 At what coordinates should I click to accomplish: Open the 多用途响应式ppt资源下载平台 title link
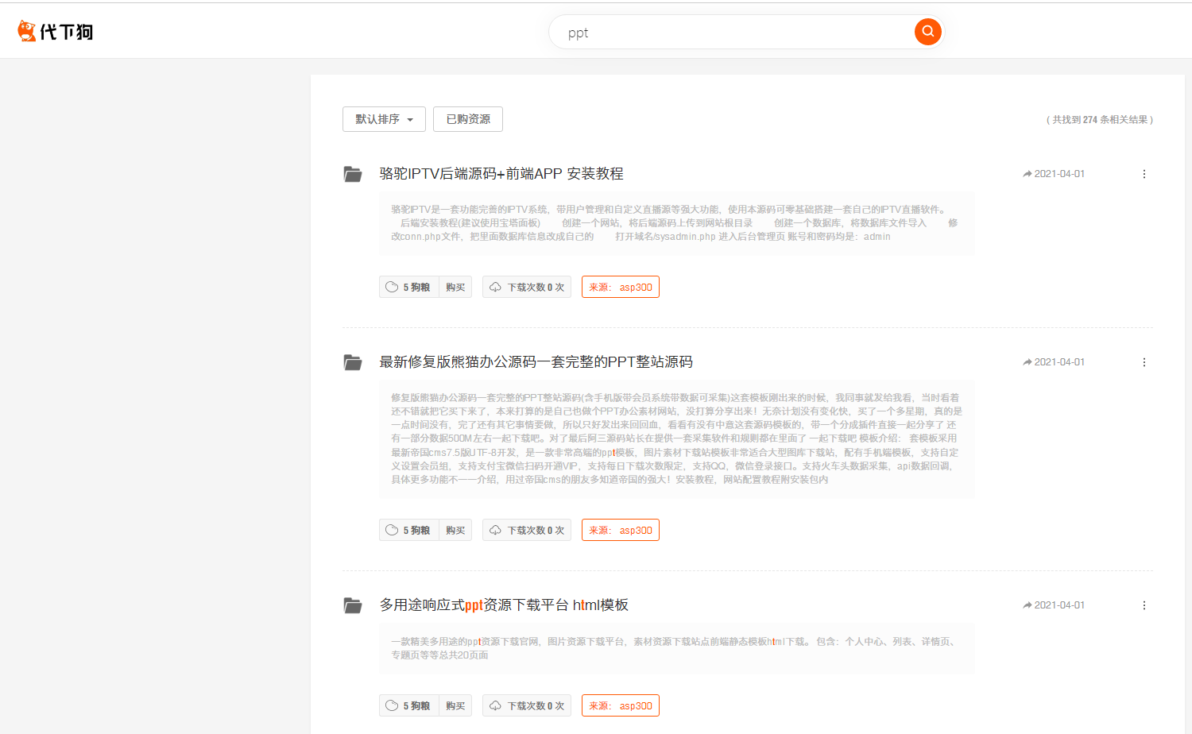click(x=503, y=605)
